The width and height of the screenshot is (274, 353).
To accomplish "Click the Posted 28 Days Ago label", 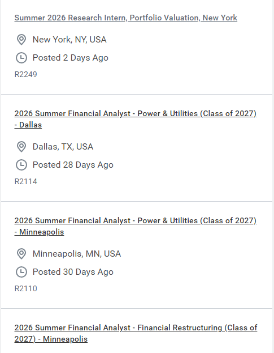I will 73,165.
